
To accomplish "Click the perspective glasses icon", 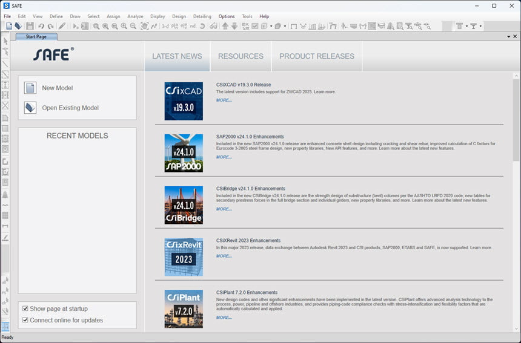I will (x=213, y=26).
